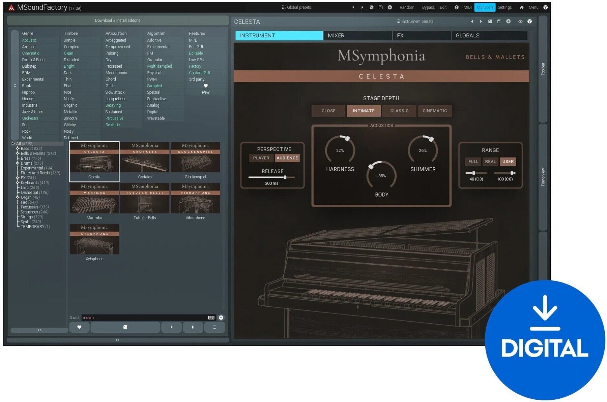Open the GLOBALS tab
This screenshot has width=607, height=402.
(489, 36)
